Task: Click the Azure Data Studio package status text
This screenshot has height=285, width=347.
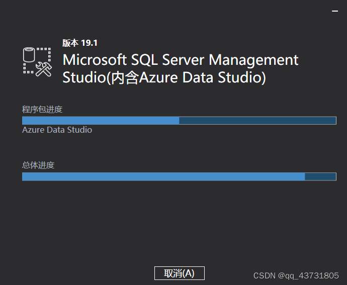Action: click(x=57, y=130)
